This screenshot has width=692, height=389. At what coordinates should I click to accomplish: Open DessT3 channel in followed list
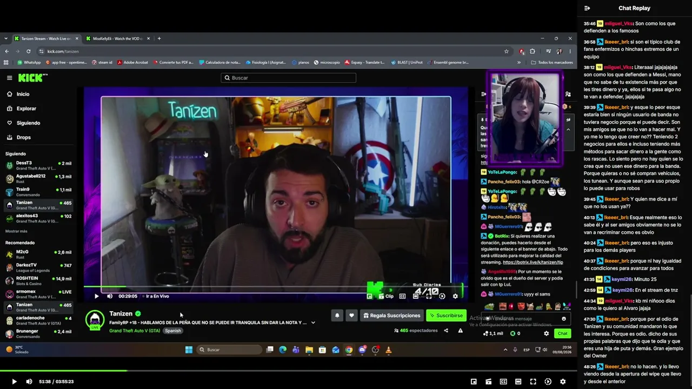coord(38,165)
